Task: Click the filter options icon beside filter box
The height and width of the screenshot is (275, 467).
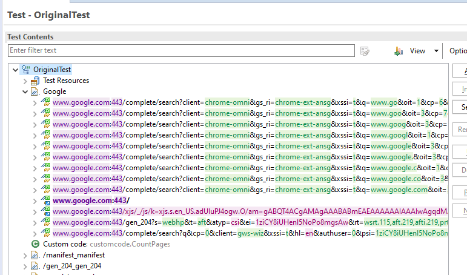Action: (365, 51)
